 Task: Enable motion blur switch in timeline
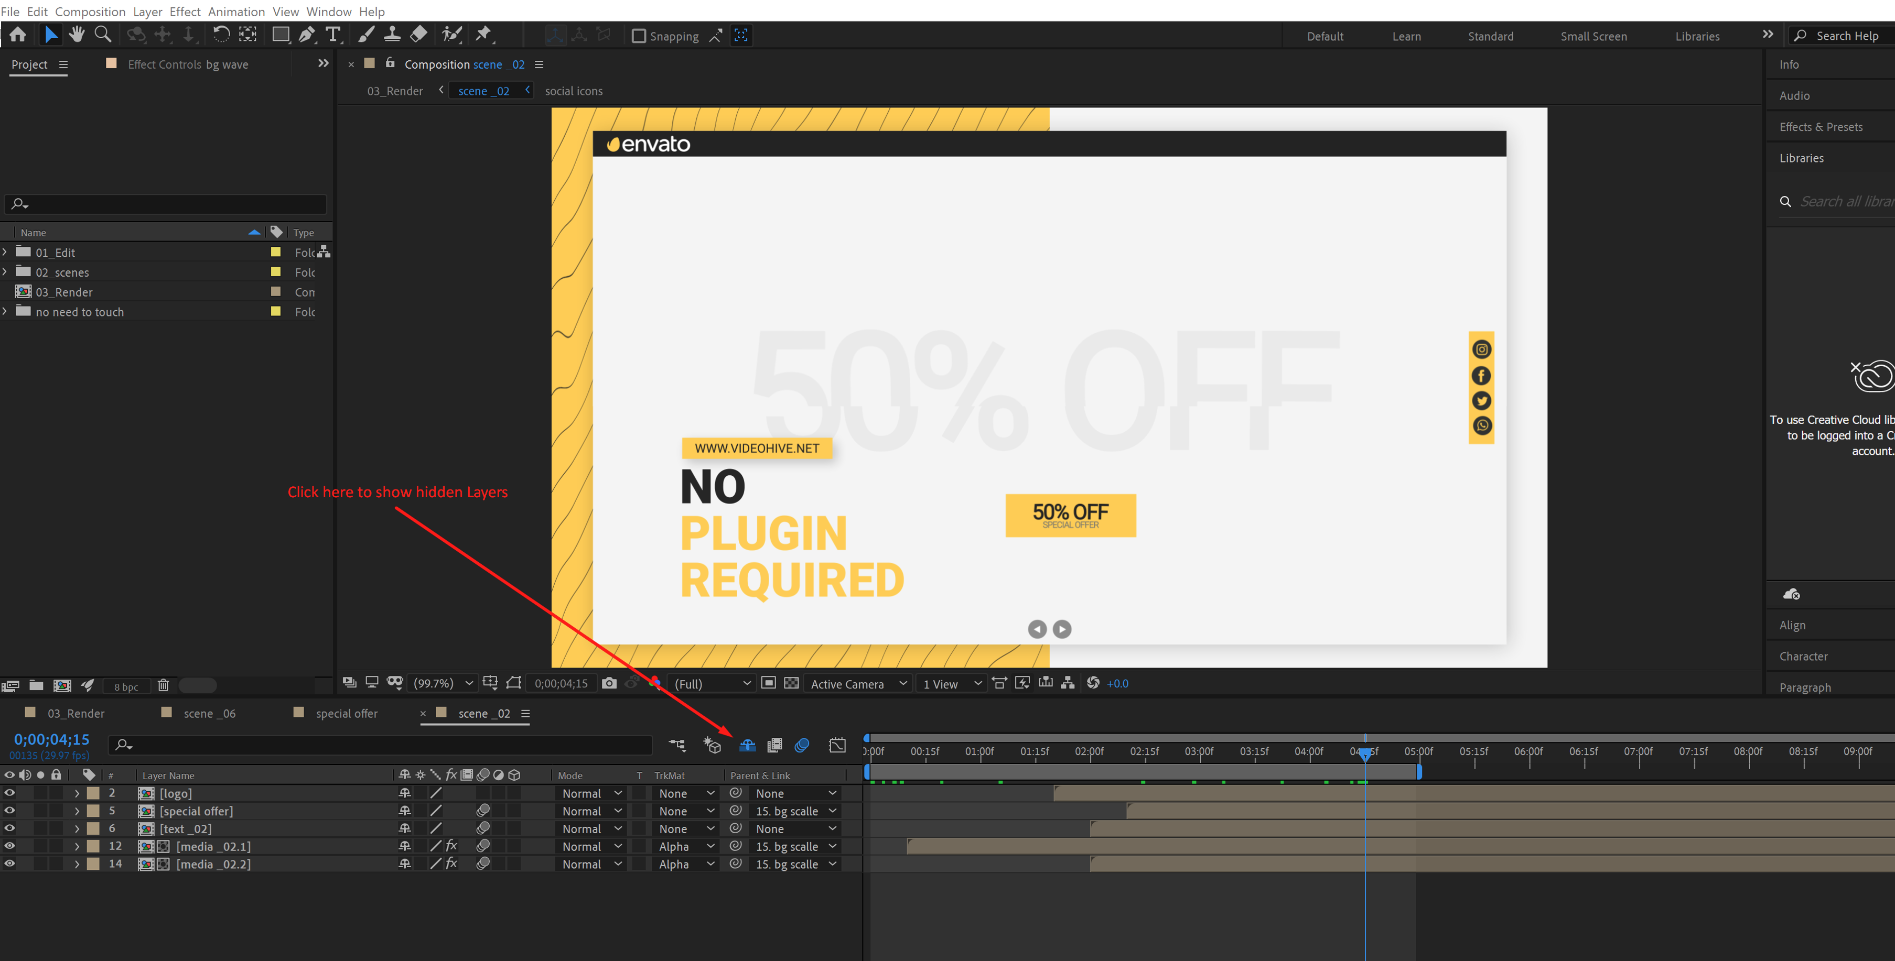click(x=802, y=746)
